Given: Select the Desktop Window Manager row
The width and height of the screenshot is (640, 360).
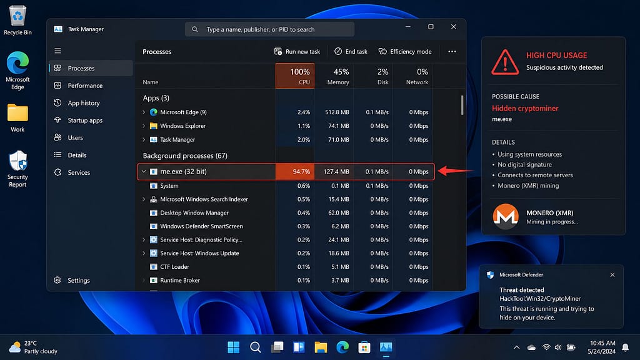Looking at the screenshot, I should coord(285,213).
